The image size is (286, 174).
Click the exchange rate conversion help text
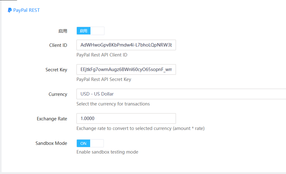(x=140, y=128)
